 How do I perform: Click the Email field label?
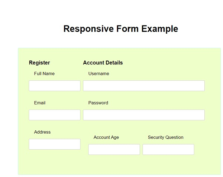40,103
